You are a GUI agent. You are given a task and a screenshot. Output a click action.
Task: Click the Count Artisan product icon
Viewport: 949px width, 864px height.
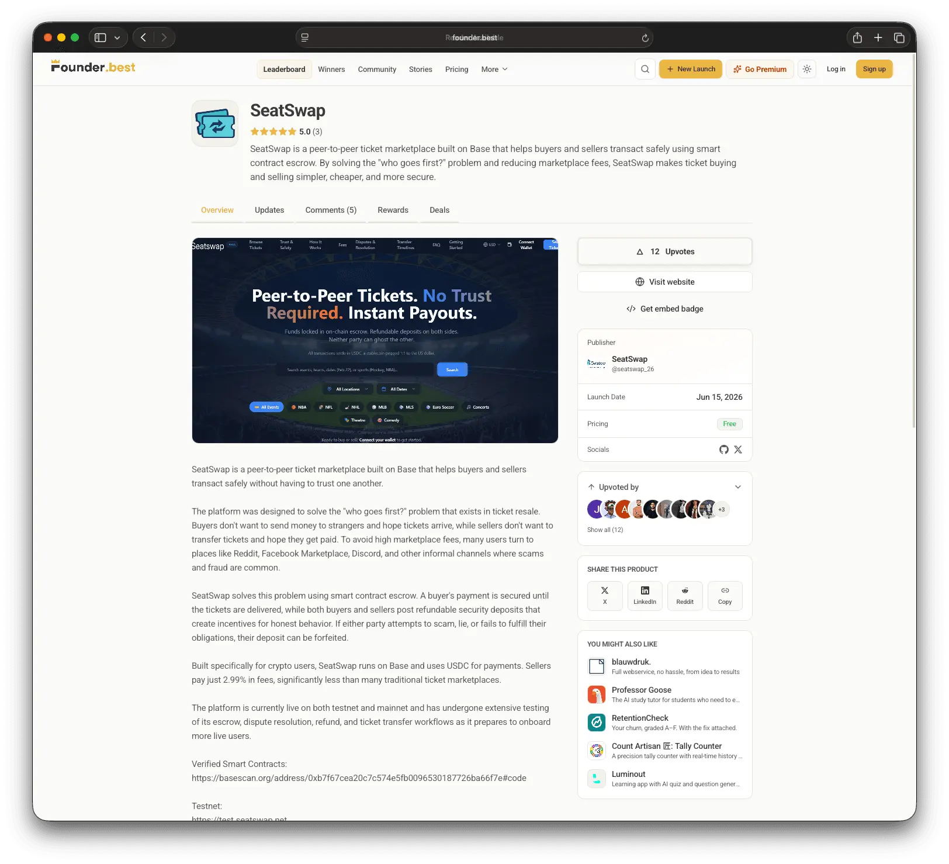597,751
